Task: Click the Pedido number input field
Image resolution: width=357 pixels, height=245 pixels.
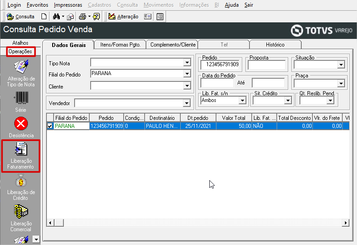Action: coord(220,65)
